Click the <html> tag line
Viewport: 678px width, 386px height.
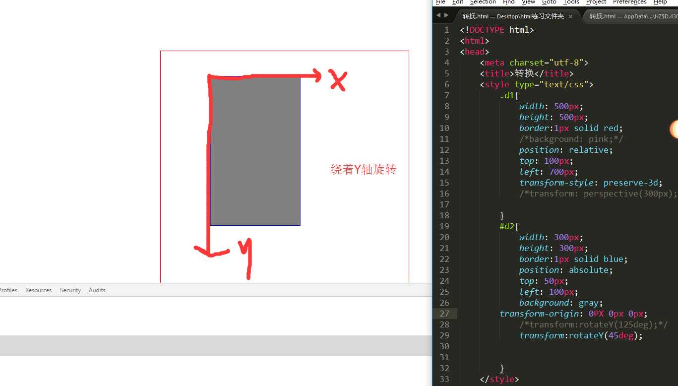pyautogui.click(x=475, y=41)
